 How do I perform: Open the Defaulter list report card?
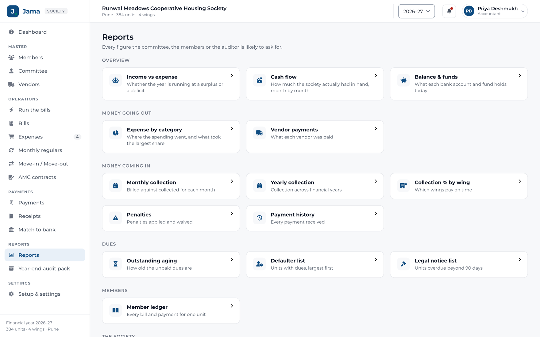point(315,264)
